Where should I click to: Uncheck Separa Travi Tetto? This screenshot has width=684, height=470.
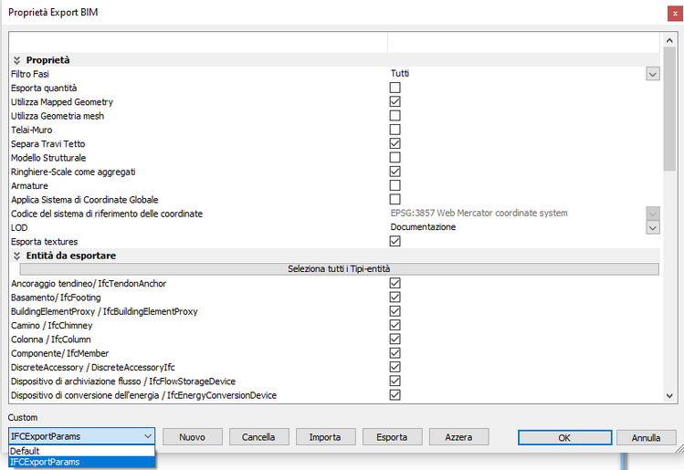tap(395, 143)
